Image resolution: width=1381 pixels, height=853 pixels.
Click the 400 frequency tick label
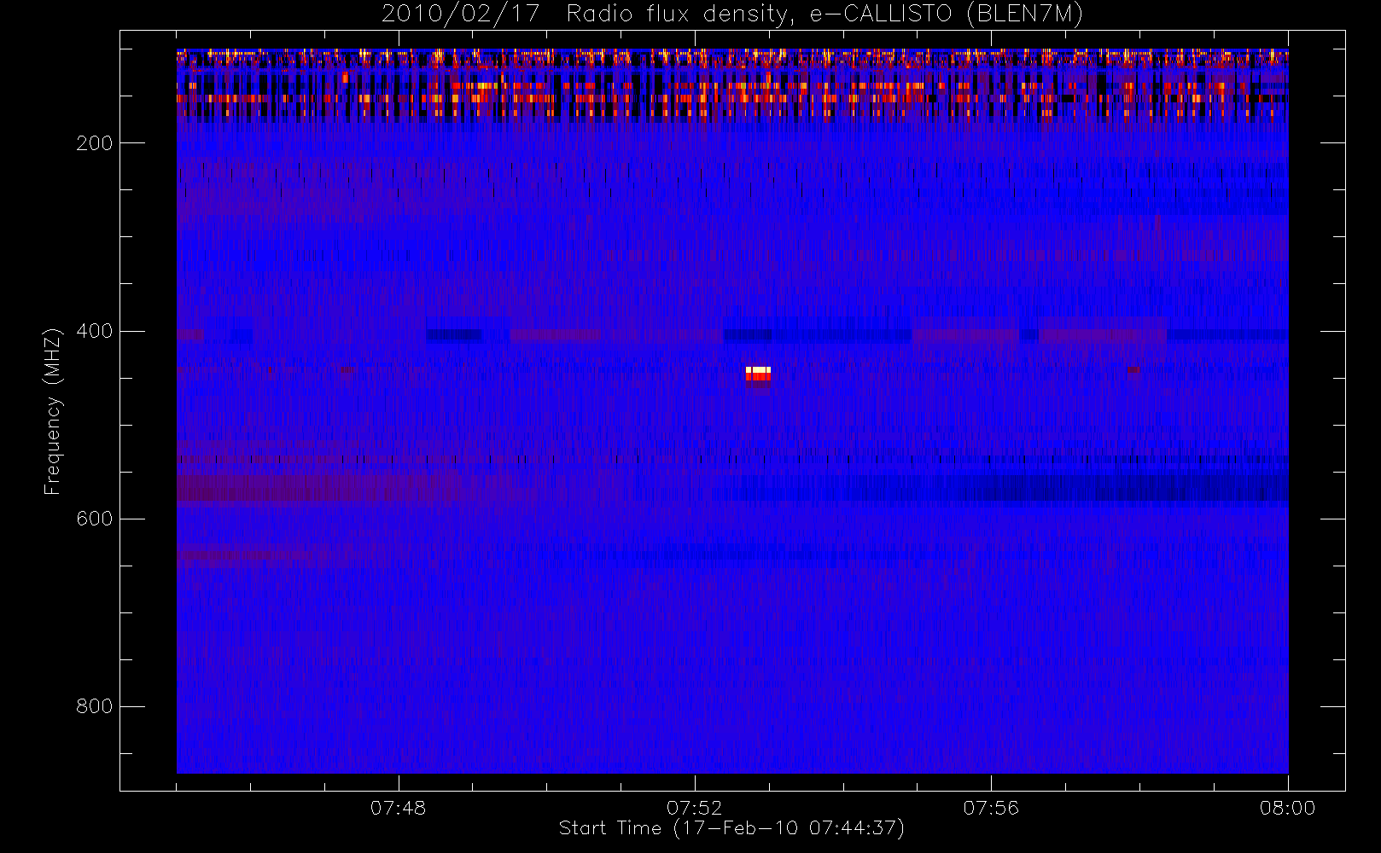click(x=95, y=331)
